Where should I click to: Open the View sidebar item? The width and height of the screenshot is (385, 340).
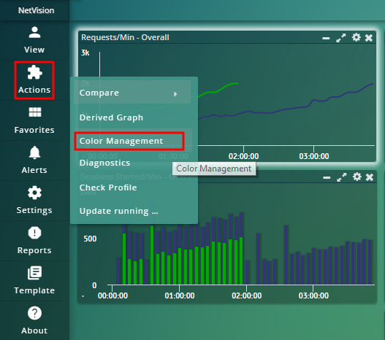34,39
